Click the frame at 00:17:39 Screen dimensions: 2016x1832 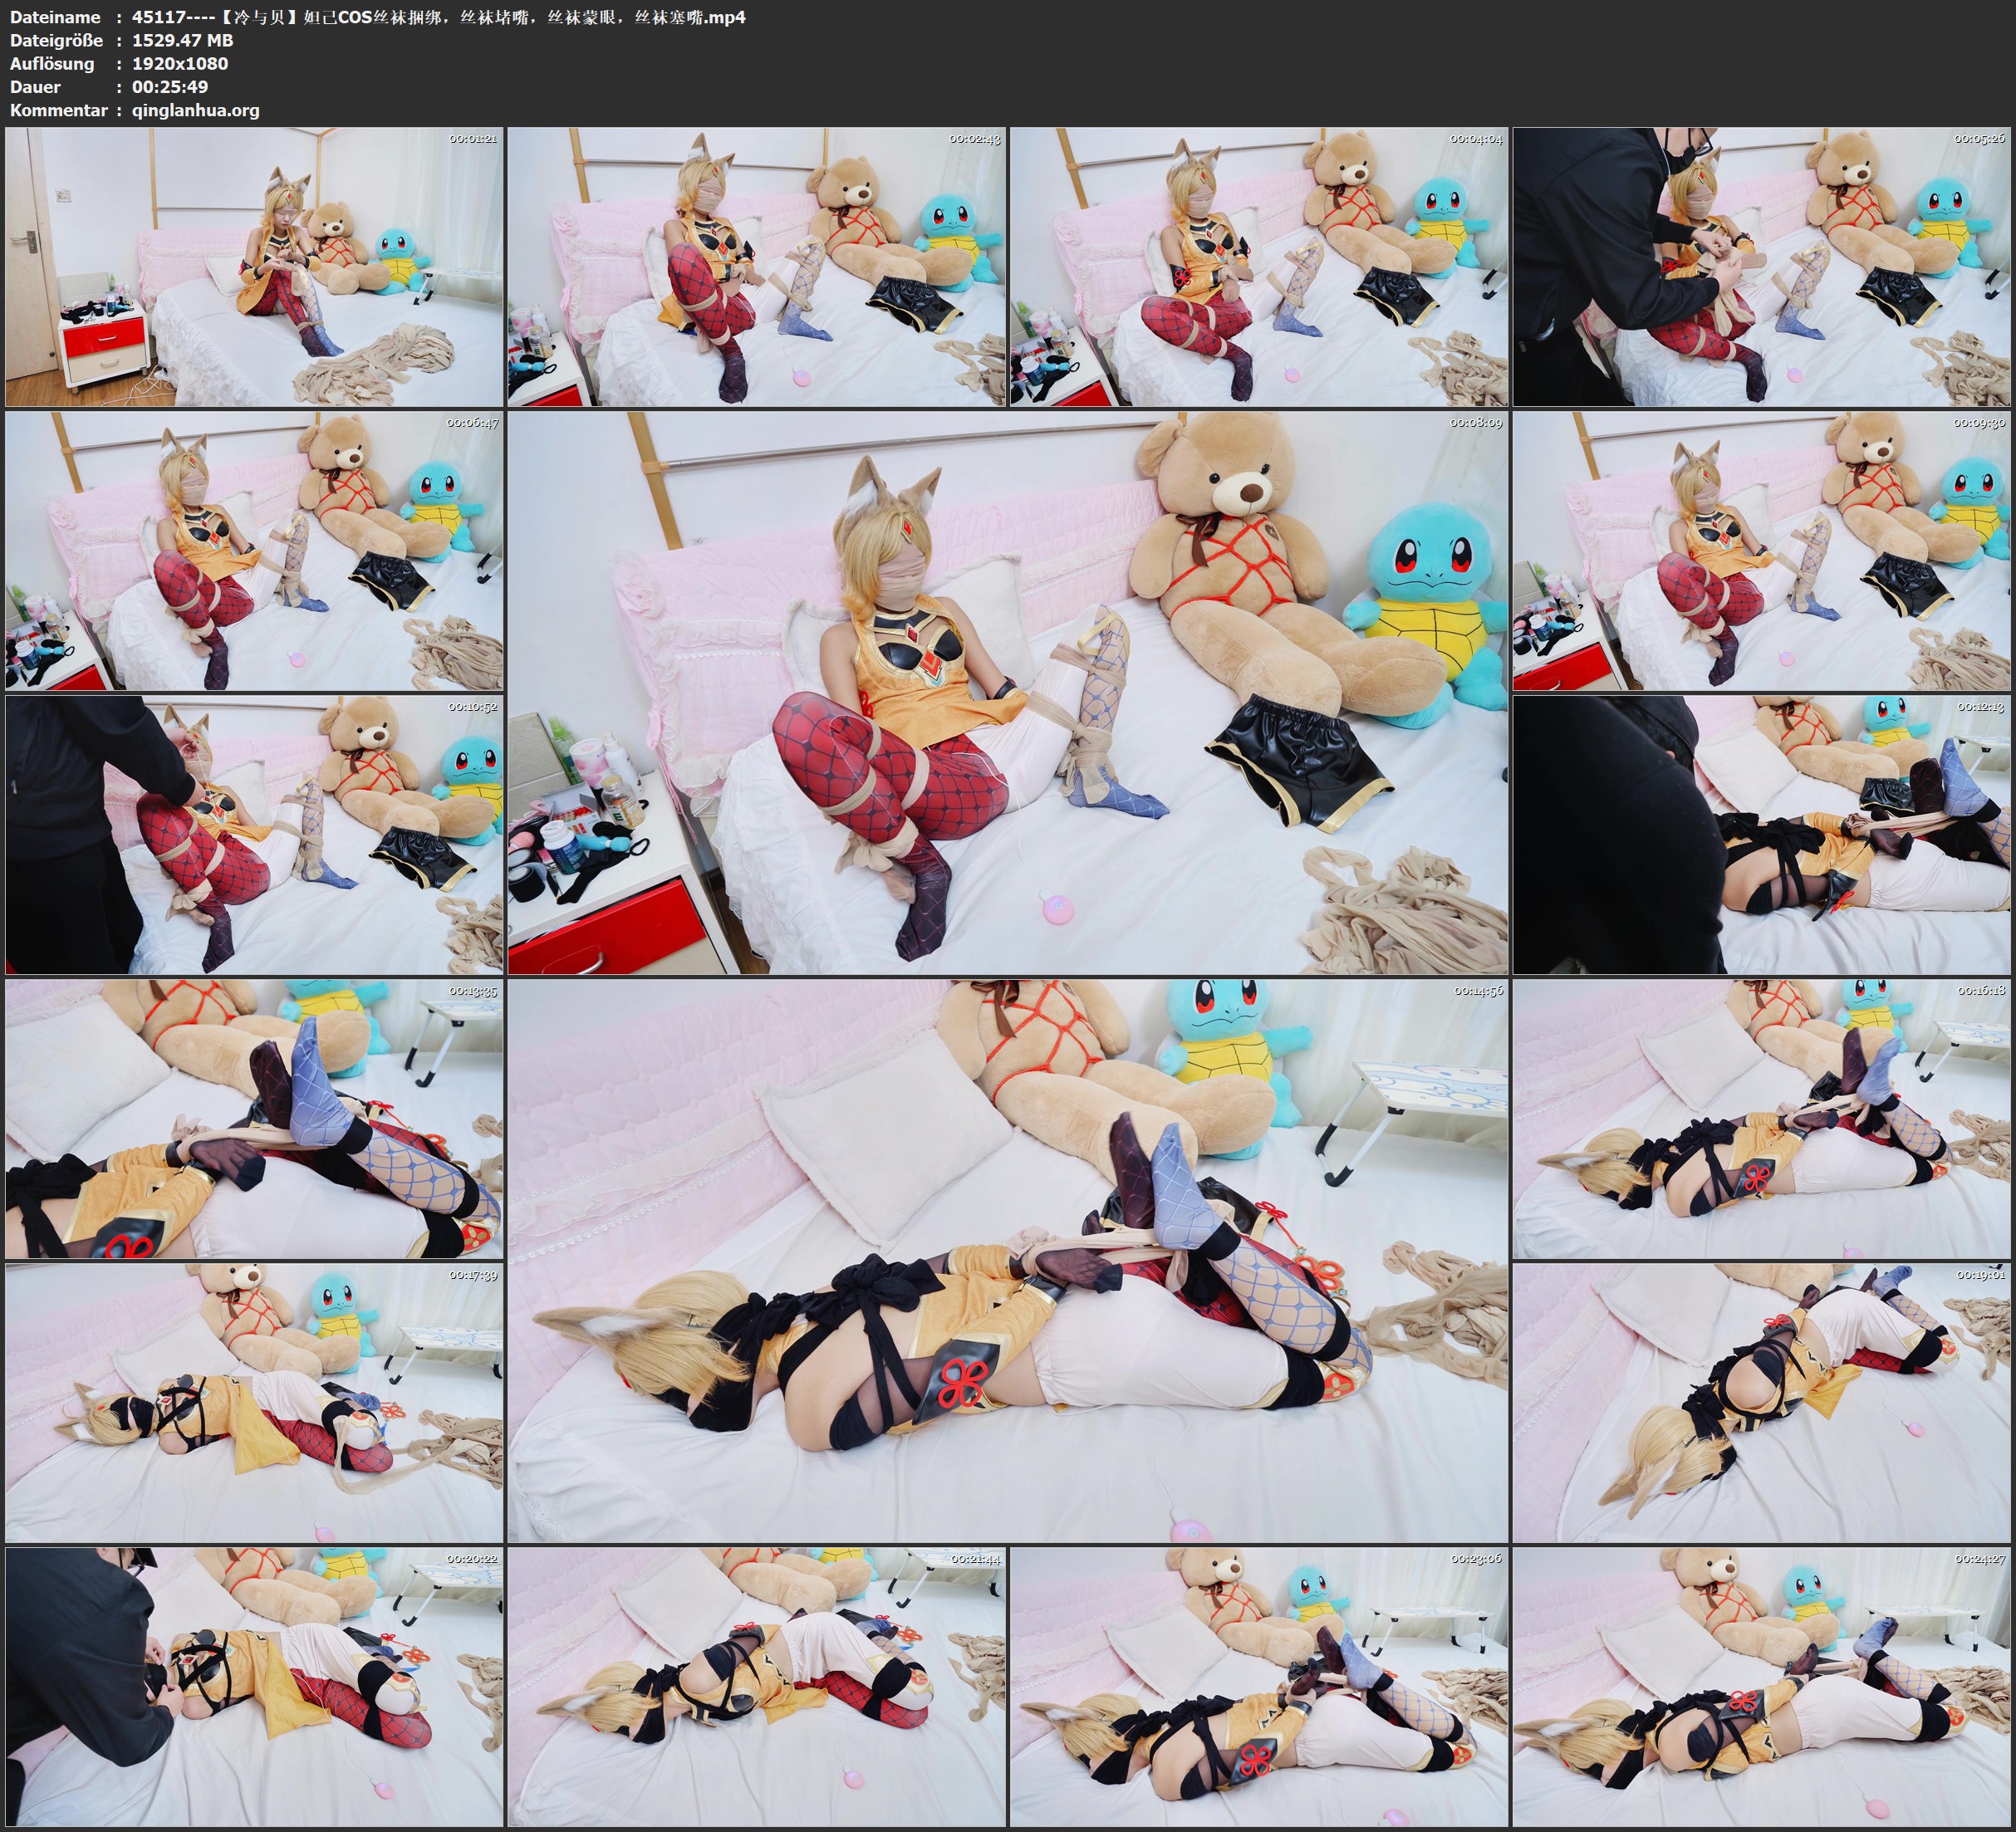click(x=254, y=1403)
